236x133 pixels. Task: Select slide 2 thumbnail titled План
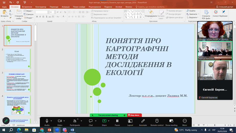click(x=17, y=59)
